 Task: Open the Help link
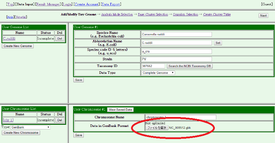point(10,17)
